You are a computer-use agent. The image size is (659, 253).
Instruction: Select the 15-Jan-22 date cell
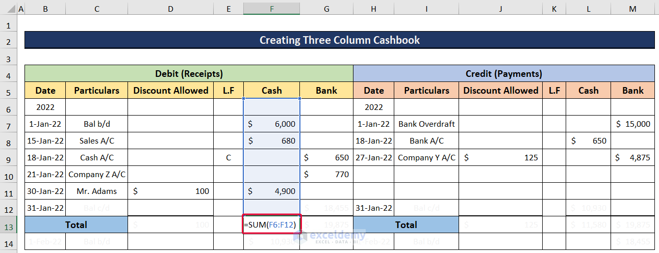tap(45, 140)
